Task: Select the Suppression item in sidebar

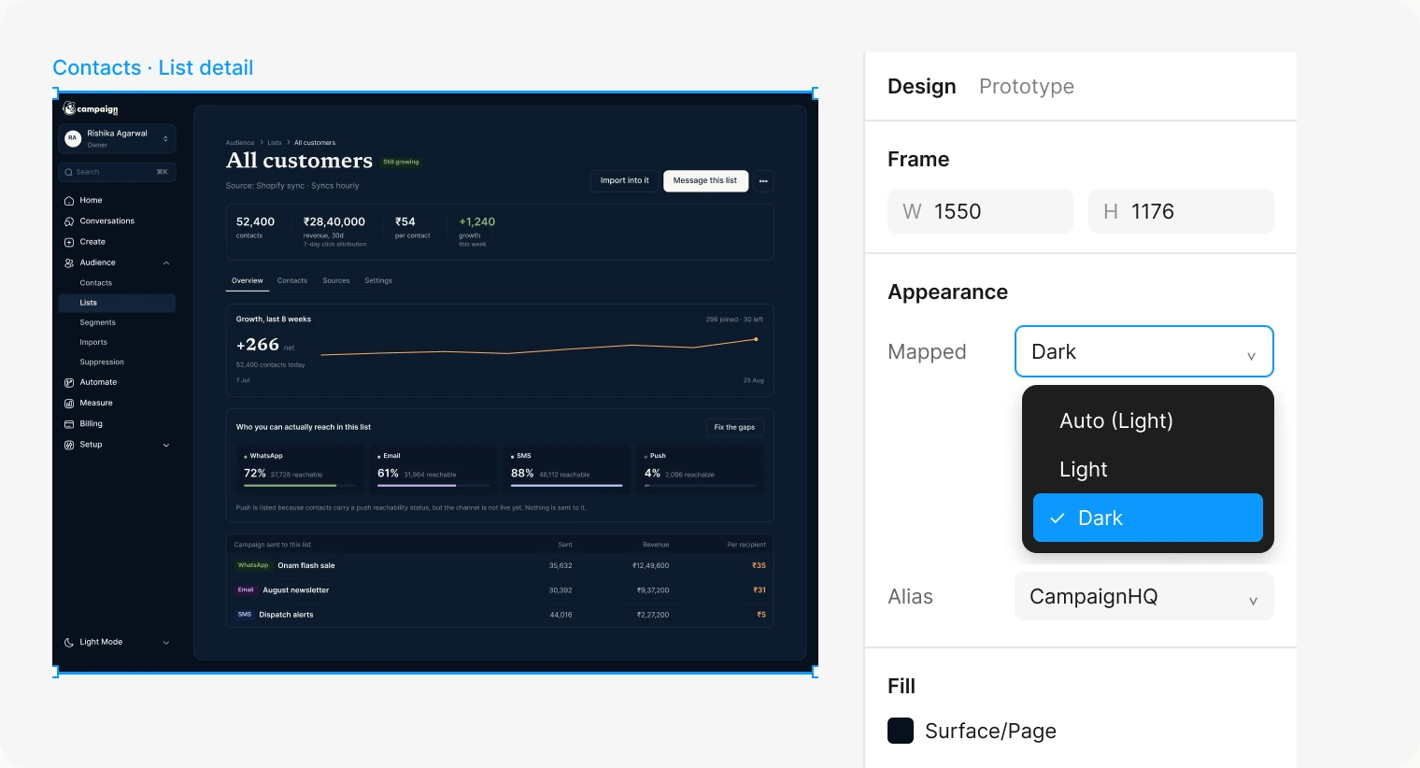Action: coord(102,362)
